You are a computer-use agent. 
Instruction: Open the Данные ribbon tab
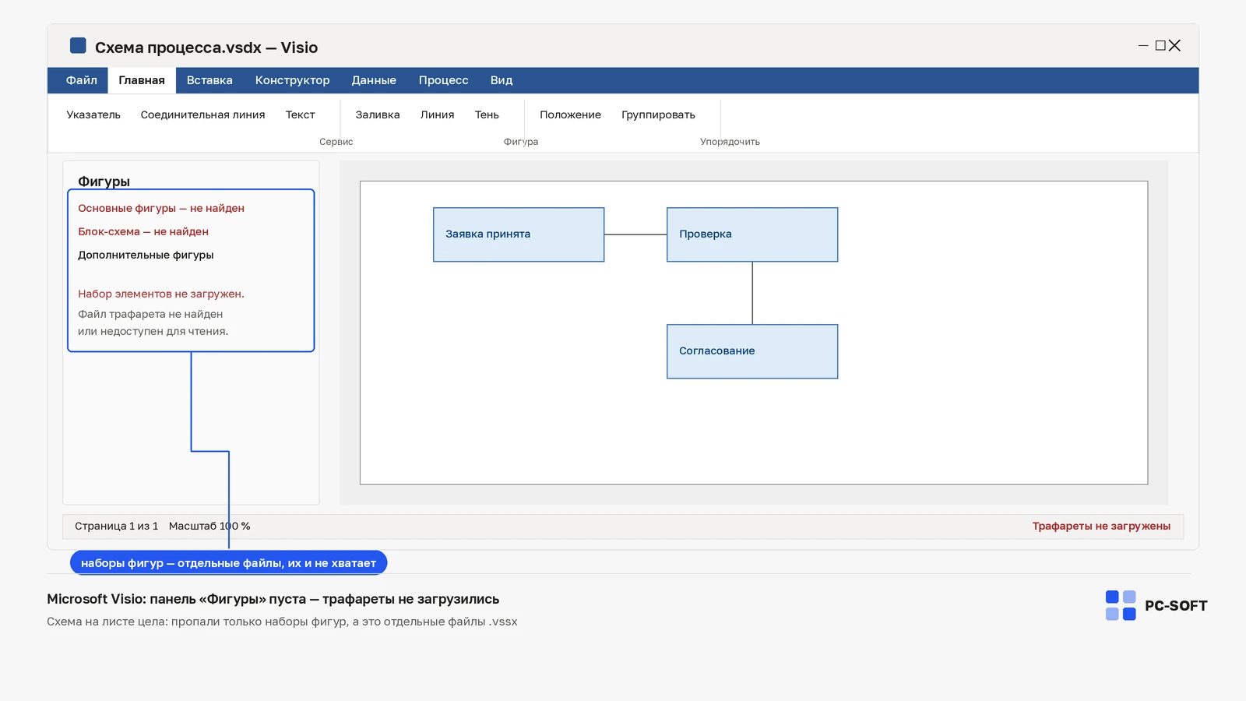point(374,80)
